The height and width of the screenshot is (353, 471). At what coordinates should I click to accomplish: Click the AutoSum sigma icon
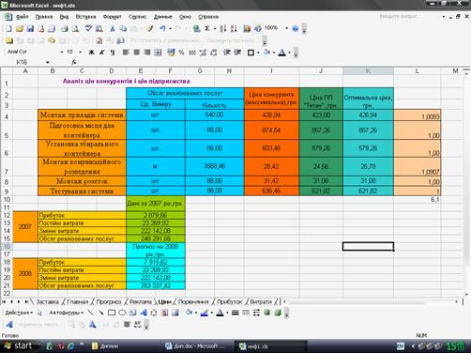tap(207, 28)
